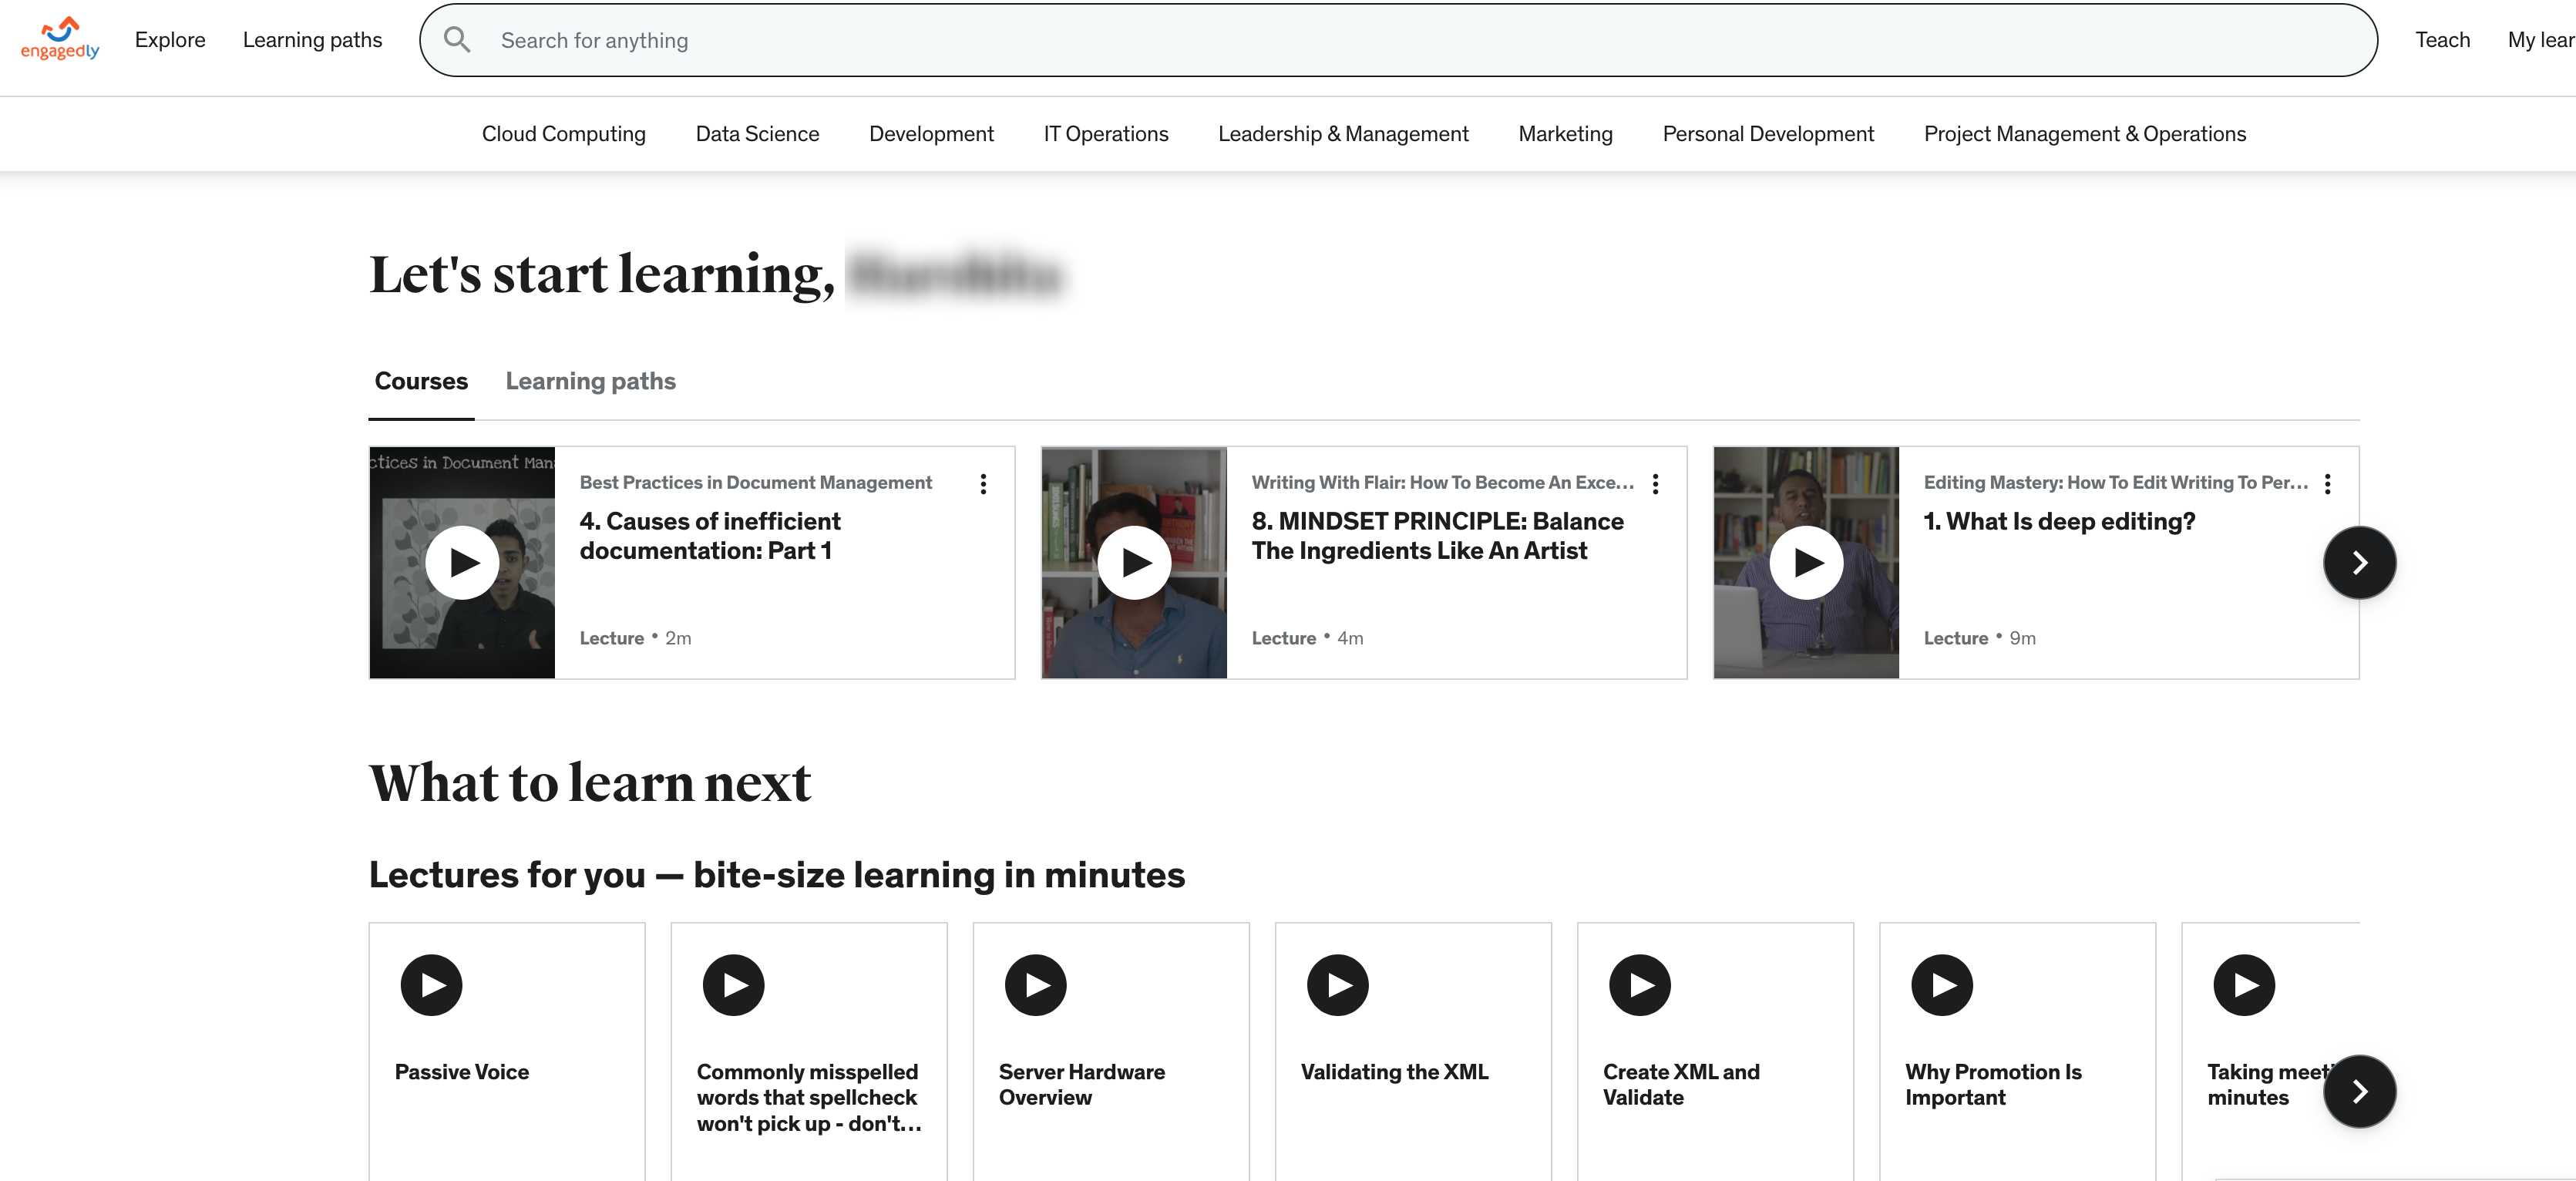Browse the Development category
This screenshot has width=2576, height=1181.
pyautogui.click(x=931, y=134)
